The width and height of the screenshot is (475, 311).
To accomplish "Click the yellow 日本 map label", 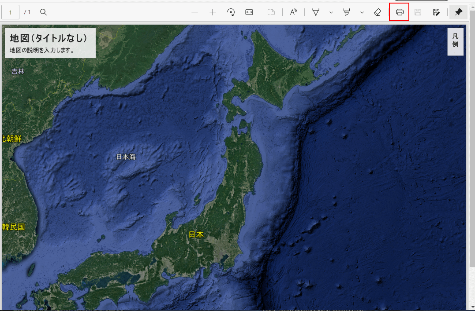I will click(x=196, y=234).
